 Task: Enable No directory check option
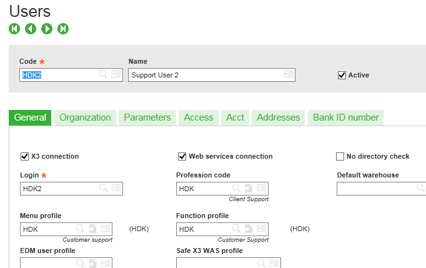[340, 156]
